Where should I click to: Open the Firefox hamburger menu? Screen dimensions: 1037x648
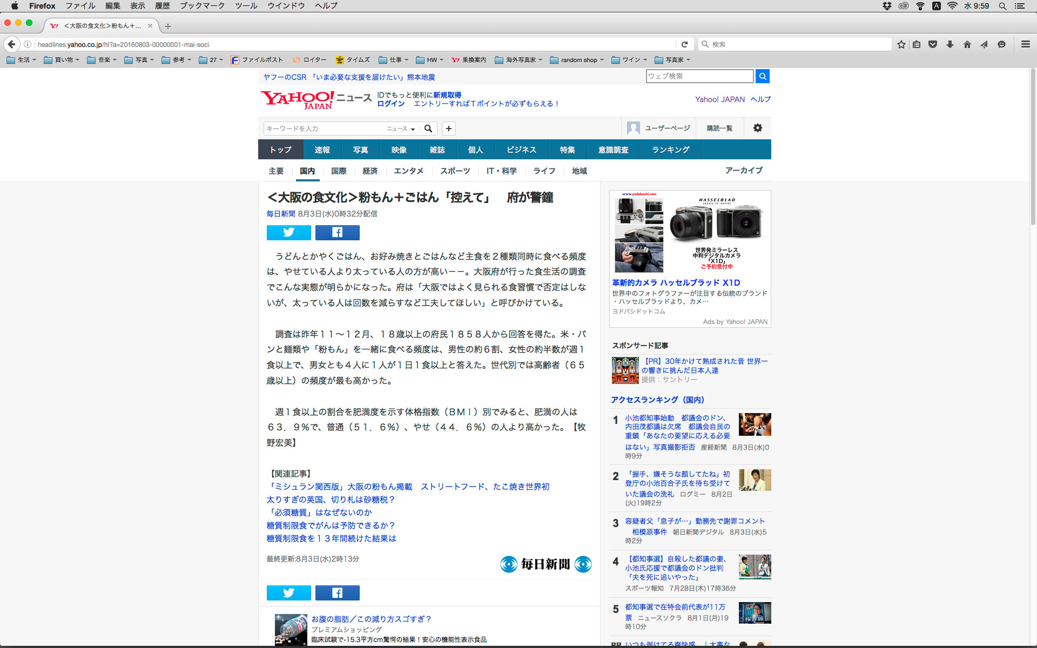coord(1025,44)
